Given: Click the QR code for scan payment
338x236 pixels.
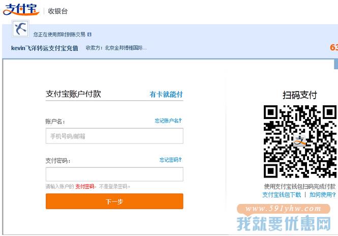Looking at the screenshot, I should click(300, 141).
